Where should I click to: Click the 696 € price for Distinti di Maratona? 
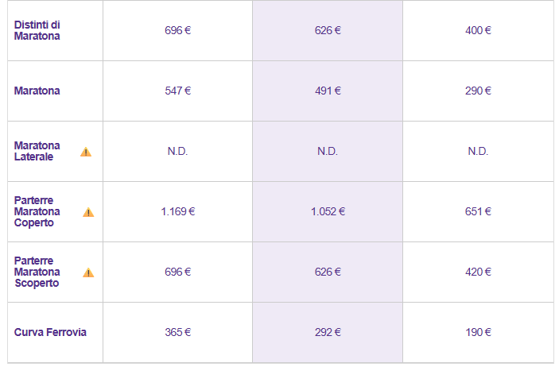tap(177, 30)
